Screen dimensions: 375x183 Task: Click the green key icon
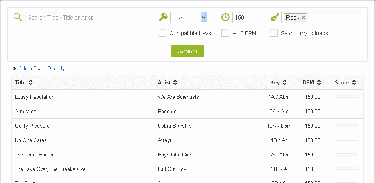coord(163,17)
